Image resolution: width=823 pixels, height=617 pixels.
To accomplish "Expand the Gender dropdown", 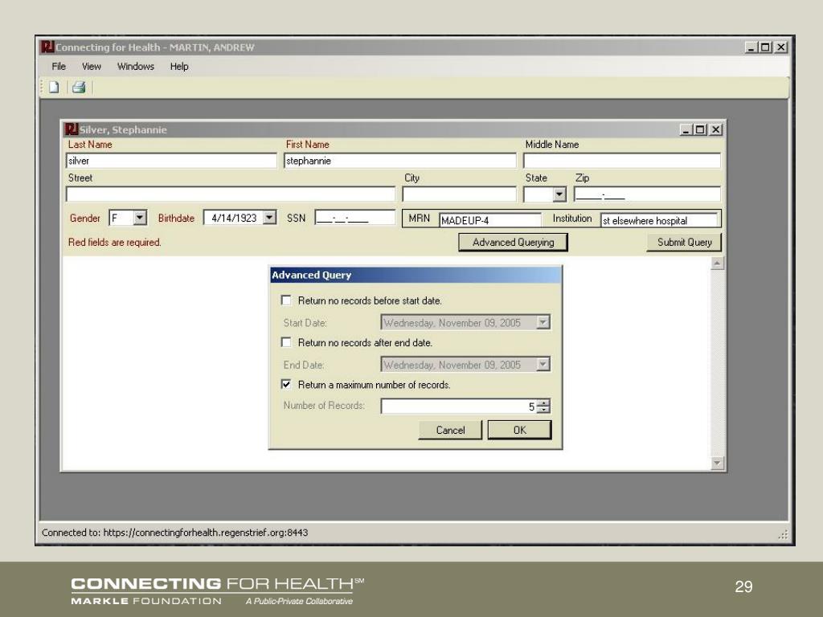I will pyautogui.click(x=140, y=218).
